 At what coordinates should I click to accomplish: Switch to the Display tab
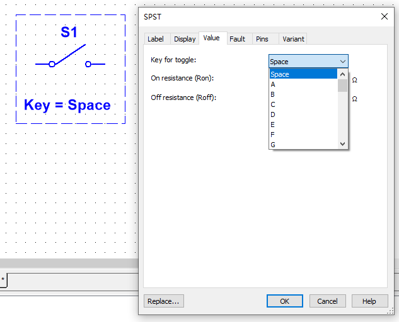[185, 39]
